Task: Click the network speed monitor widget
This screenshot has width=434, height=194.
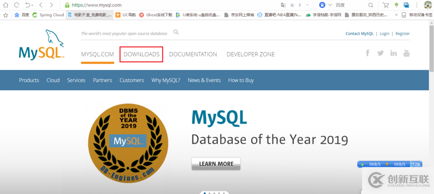Action: (390, 164)
